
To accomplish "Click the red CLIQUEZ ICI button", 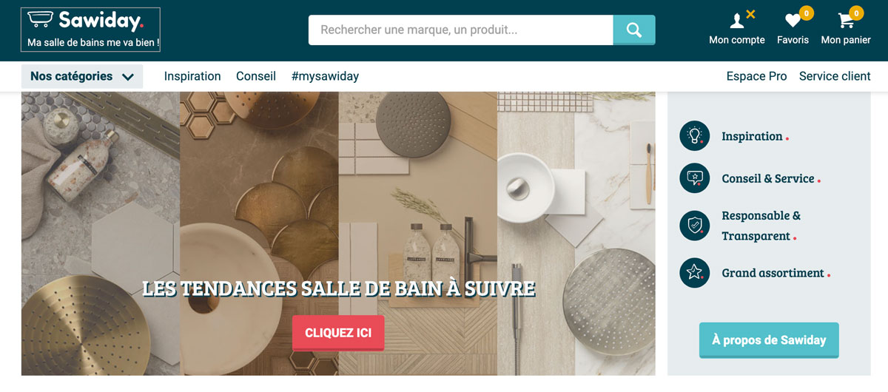I will point(338,333).
